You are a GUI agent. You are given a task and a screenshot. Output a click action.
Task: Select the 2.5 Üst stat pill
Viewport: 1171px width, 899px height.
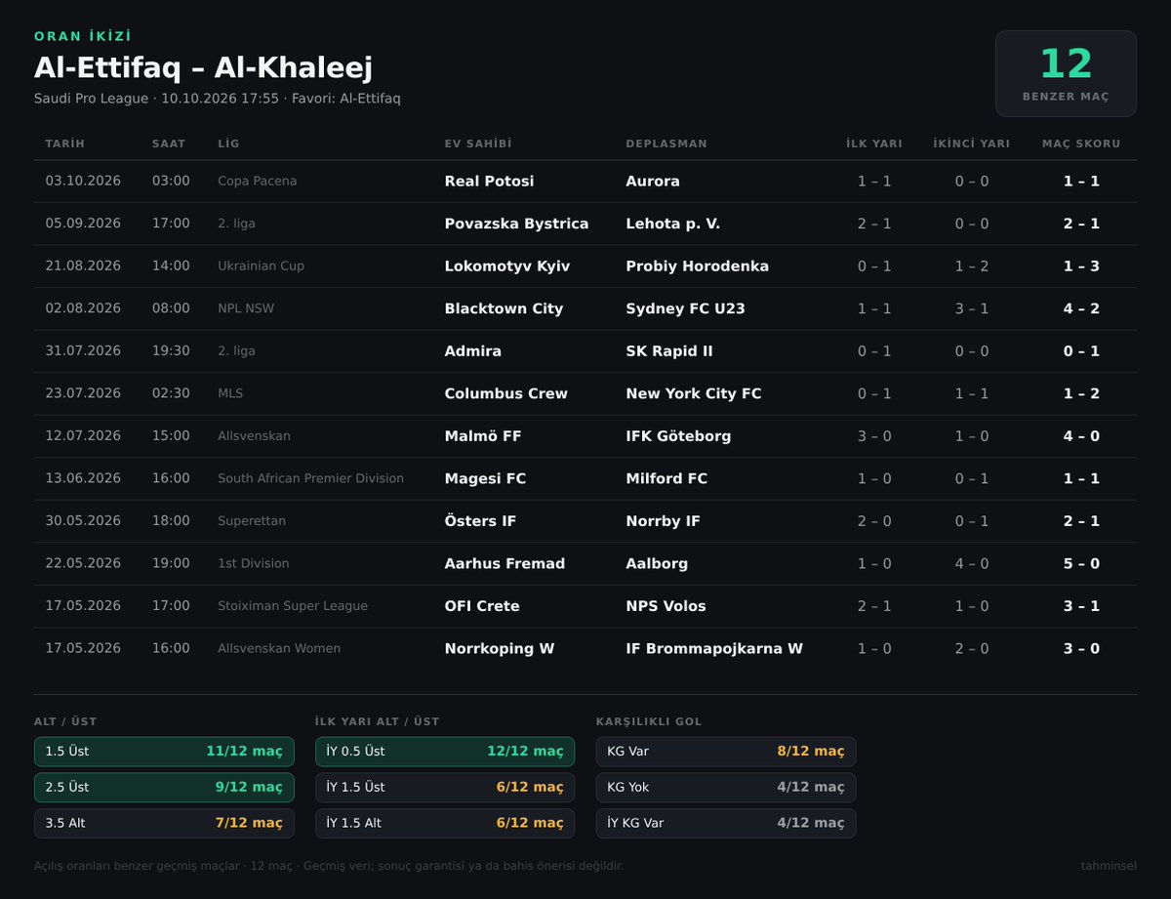(x=164, y=788)
